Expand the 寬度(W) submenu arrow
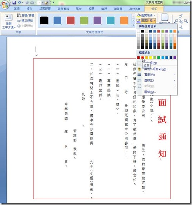The image size is (192, 205). coord(174,75)
